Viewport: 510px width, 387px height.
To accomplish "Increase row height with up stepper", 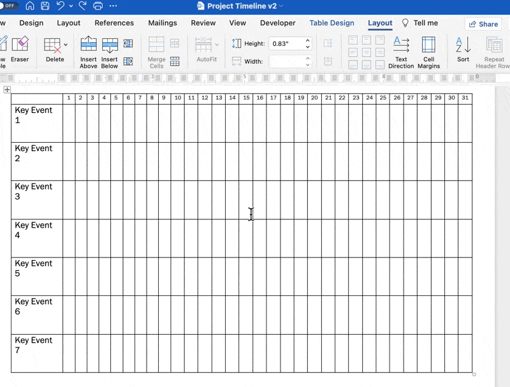I will (308, 41).
